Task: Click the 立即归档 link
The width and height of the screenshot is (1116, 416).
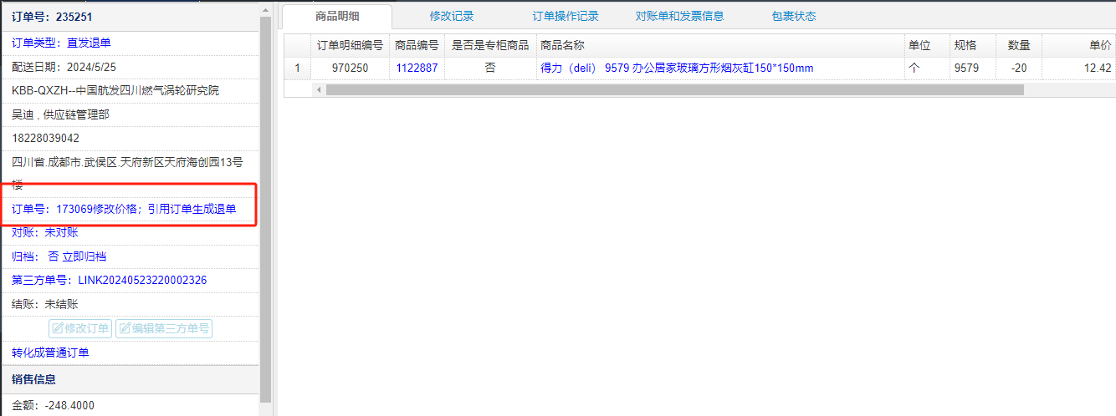Action: 84,256
